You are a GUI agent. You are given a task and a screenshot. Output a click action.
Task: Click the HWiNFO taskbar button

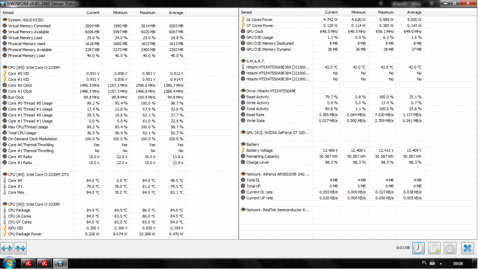click(61, 263)
